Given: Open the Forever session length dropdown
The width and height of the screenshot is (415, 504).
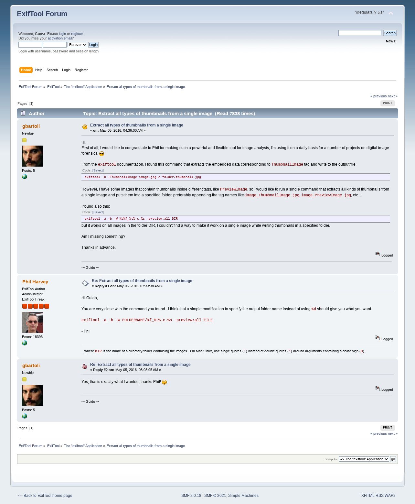Looking at the screenshot, I should (x=77, y=45).
